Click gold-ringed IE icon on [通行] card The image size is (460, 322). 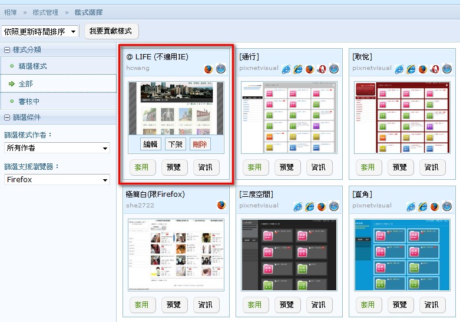click(x=298, y=69)
